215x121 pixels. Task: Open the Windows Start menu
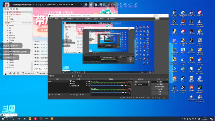pyautogui.click(x=2, y=119)
